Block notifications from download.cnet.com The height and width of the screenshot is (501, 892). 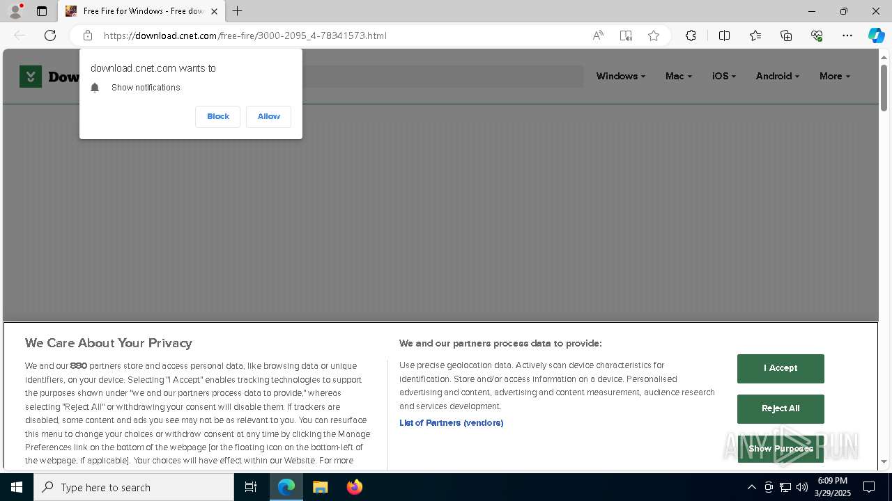pos(218,117)
